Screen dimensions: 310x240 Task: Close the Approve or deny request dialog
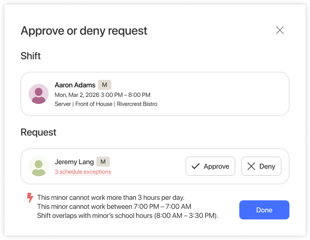(280, 30)
